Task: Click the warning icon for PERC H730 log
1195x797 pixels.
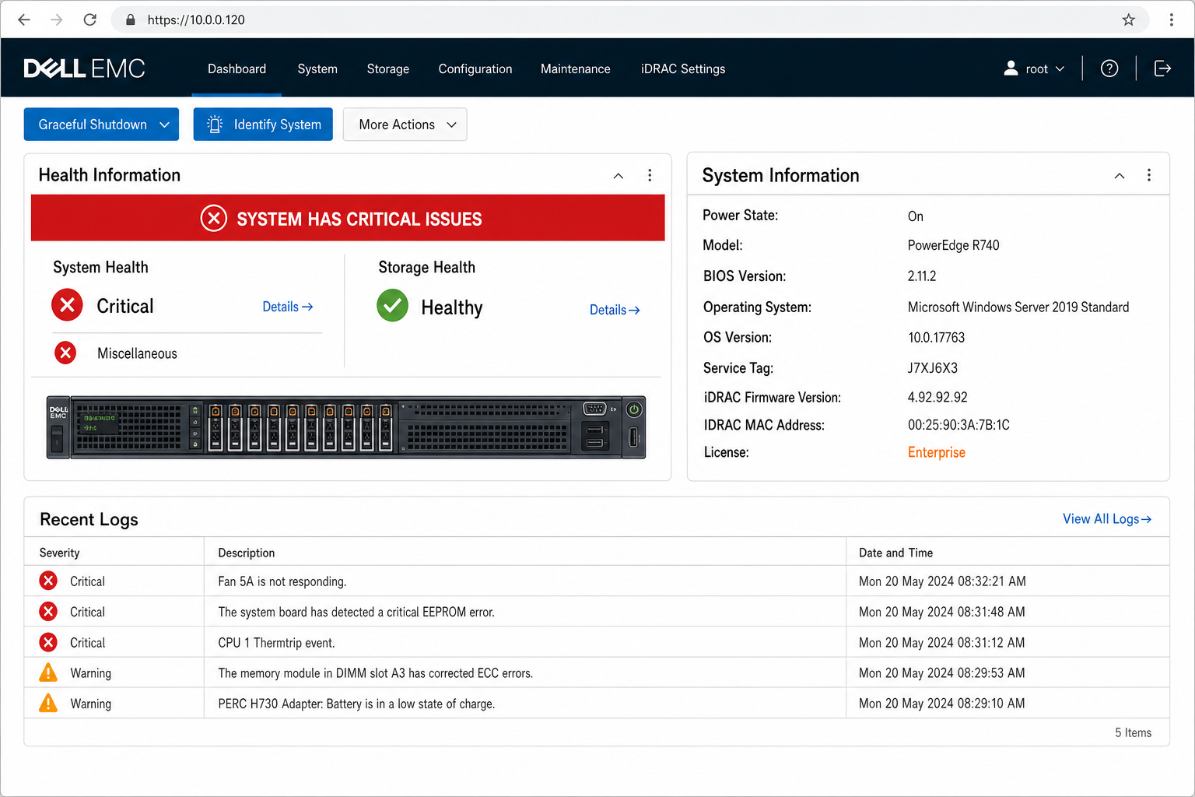Action: click(48, 703)
